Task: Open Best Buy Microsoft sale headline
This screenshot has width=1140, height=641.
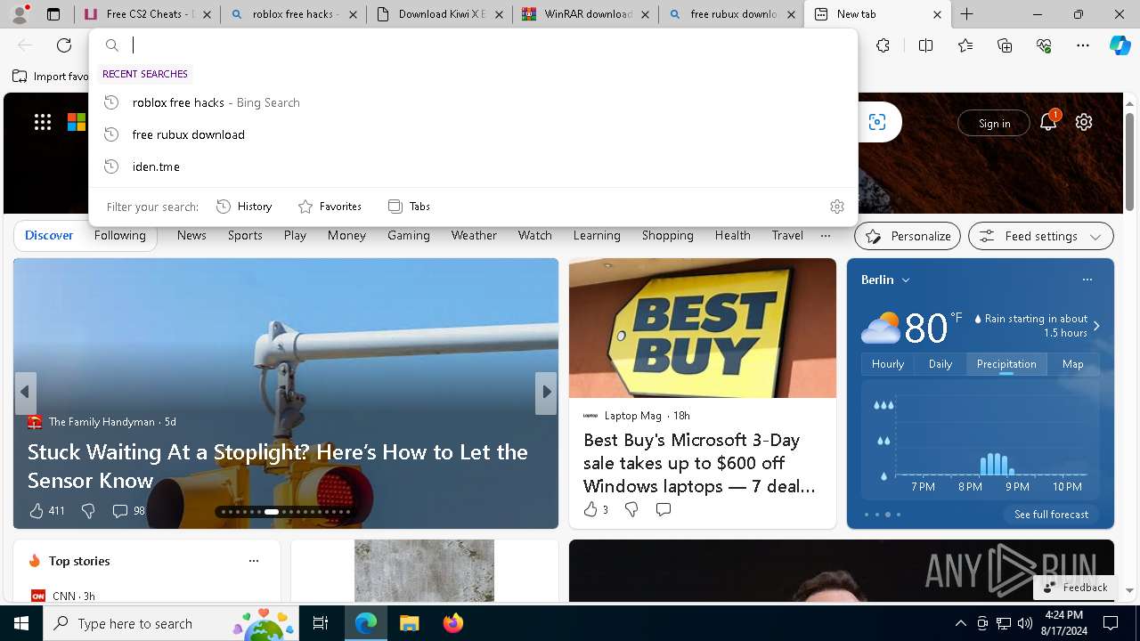Action: point(699,463)
